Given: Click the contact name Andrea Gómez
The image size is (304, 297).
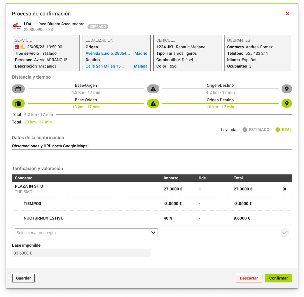Looking at the screenshot, I should [x=259, y=47].
